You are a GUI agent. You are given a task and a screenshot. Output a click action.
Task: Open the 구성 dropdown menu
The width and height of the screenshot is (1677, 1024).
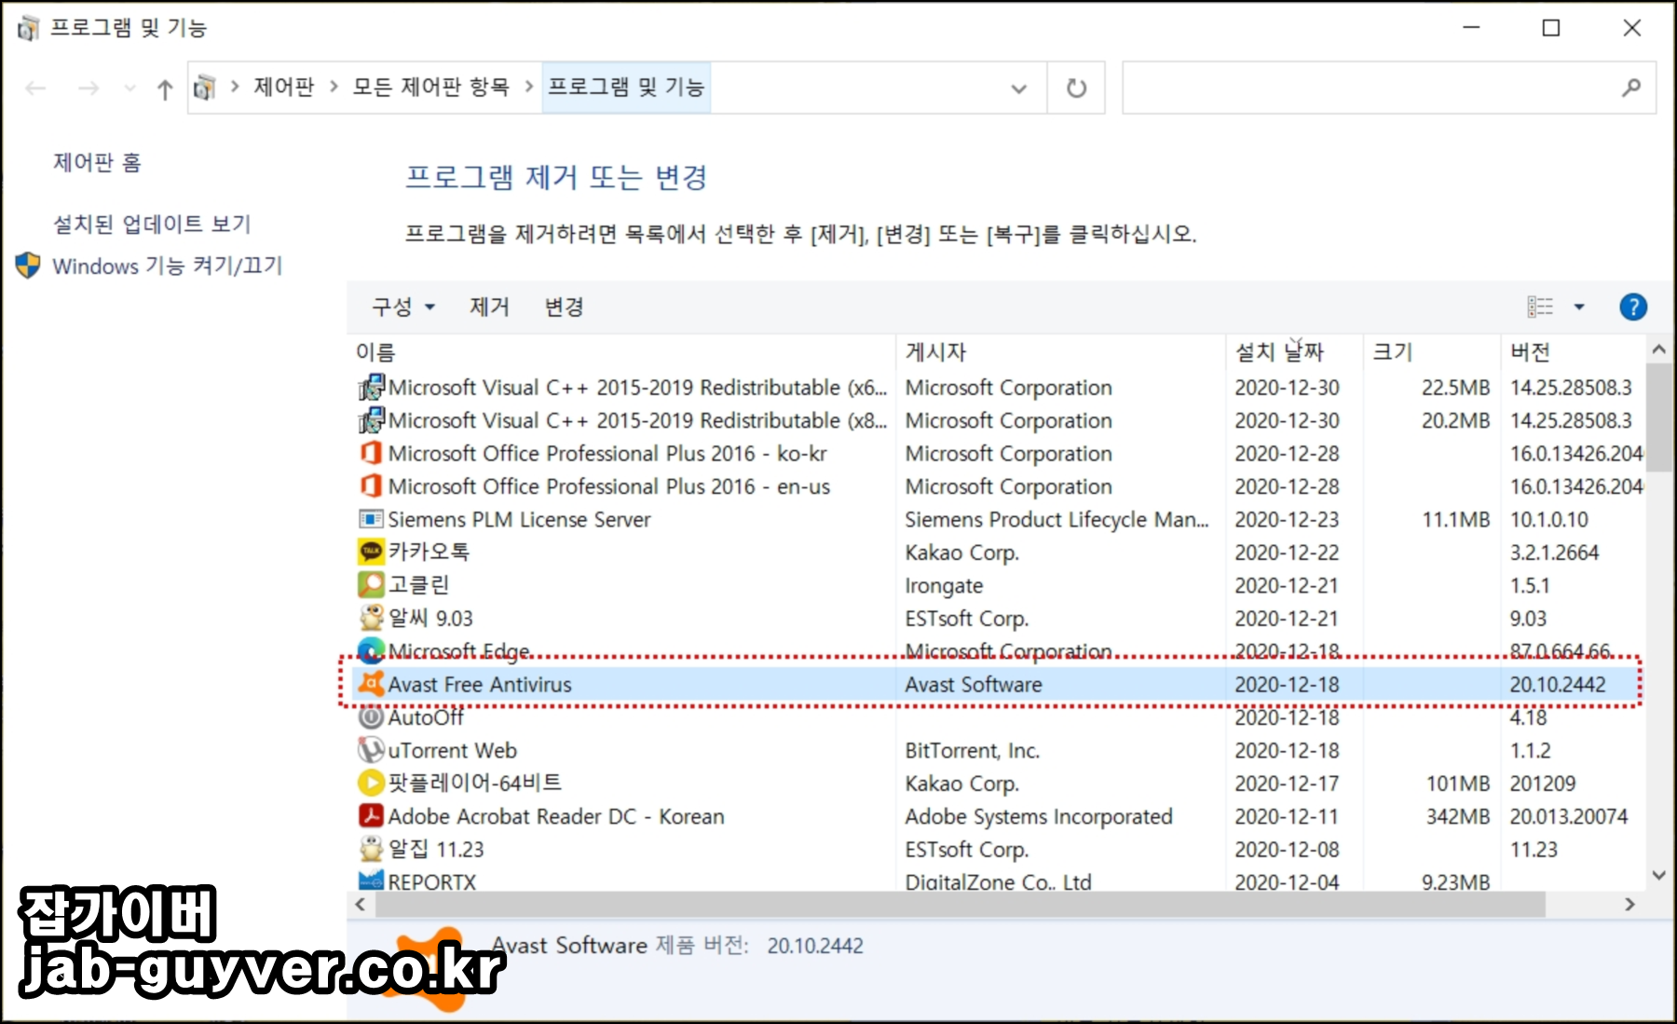click(x=403, y=307)
